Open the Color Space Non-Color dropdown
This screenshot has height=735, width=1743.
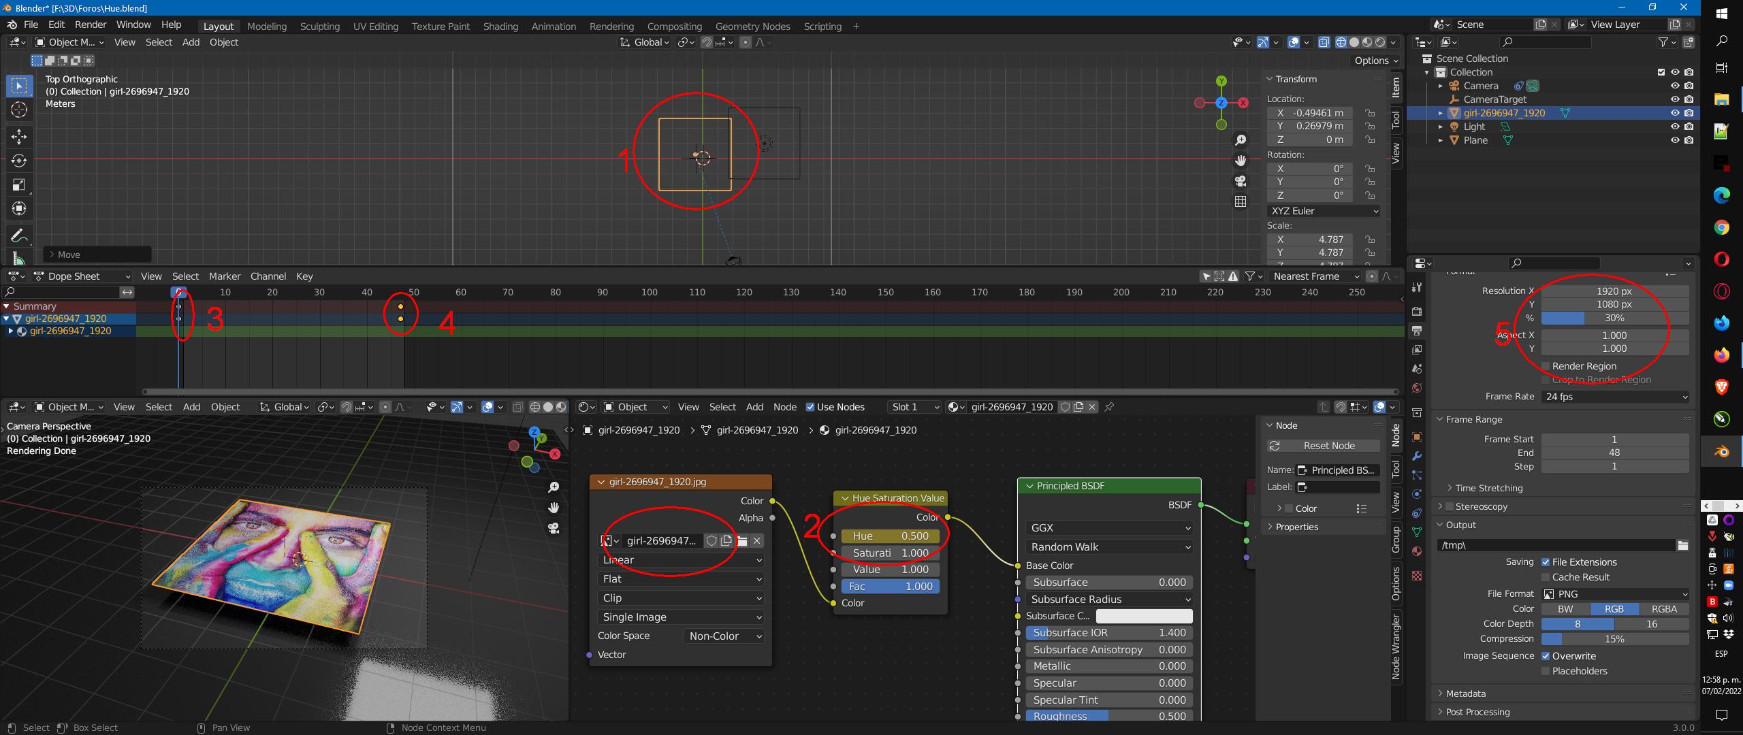723,636
